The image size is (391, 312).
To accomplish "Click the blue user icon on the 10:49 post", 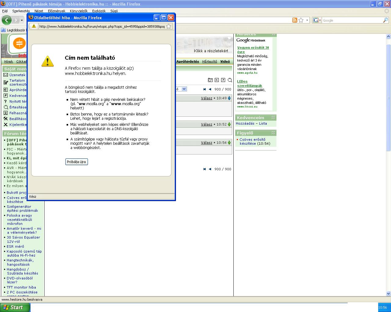I will pyautogui.click(x=229, y=98).
